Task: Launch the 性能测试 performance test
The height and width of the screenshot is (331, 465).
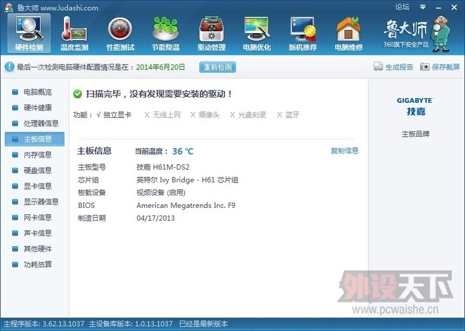Action: 120,33
